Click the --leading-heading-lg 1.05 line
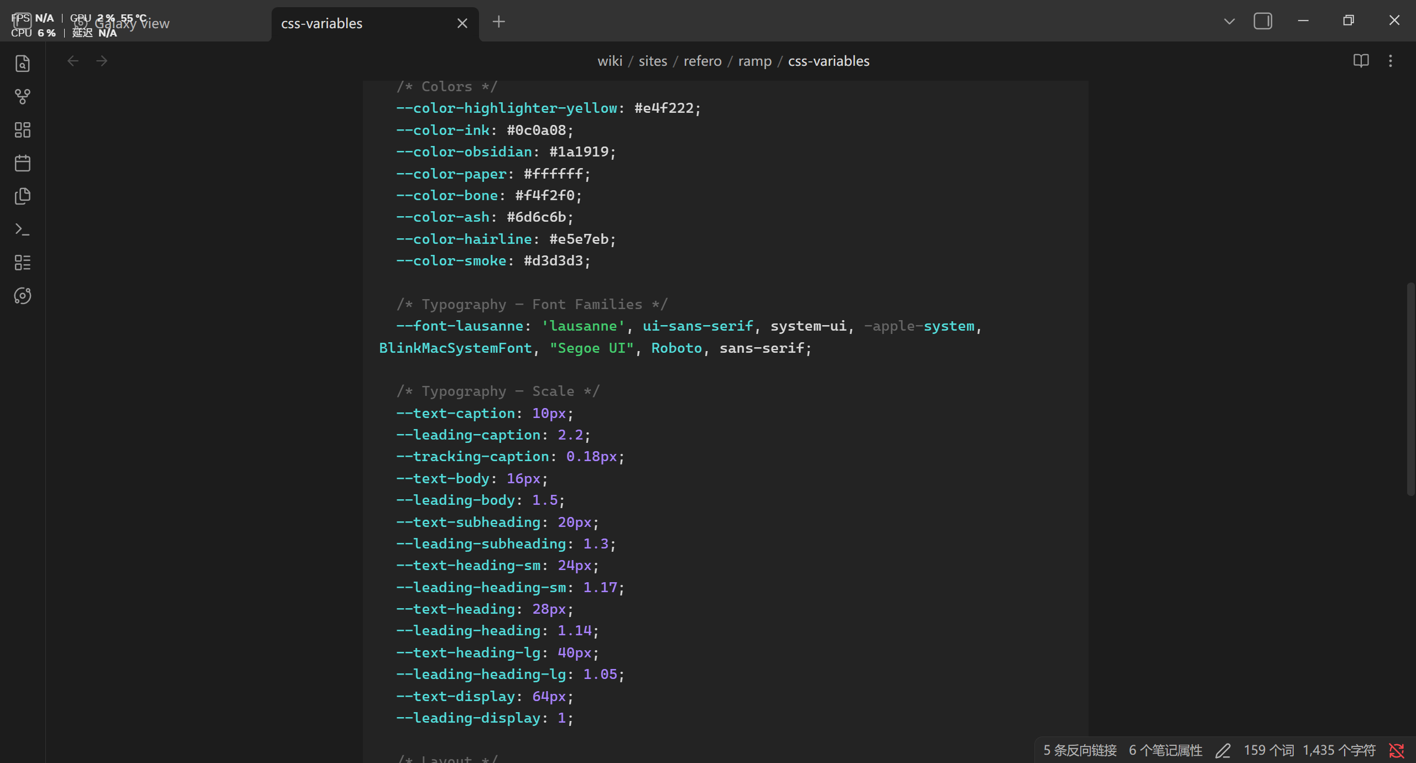 (510, 675)
